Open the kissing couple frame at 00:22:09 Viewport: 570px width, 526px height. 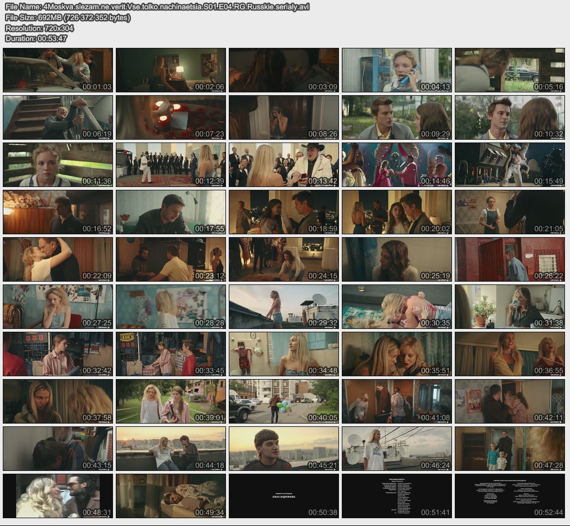pos(58,259)
